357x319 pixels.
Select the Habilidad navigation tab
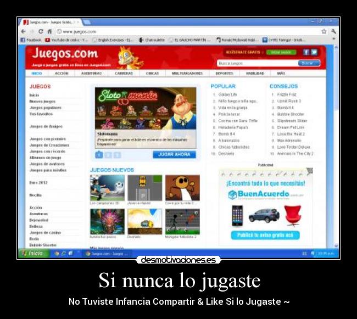(x=255, y=73)
